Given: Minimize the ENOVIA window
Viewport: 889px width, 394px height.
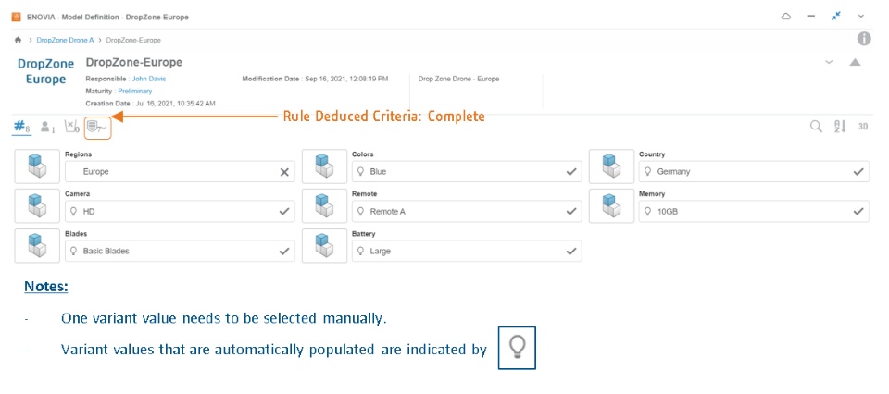Looking at the screenshot, I should point(811,17).
